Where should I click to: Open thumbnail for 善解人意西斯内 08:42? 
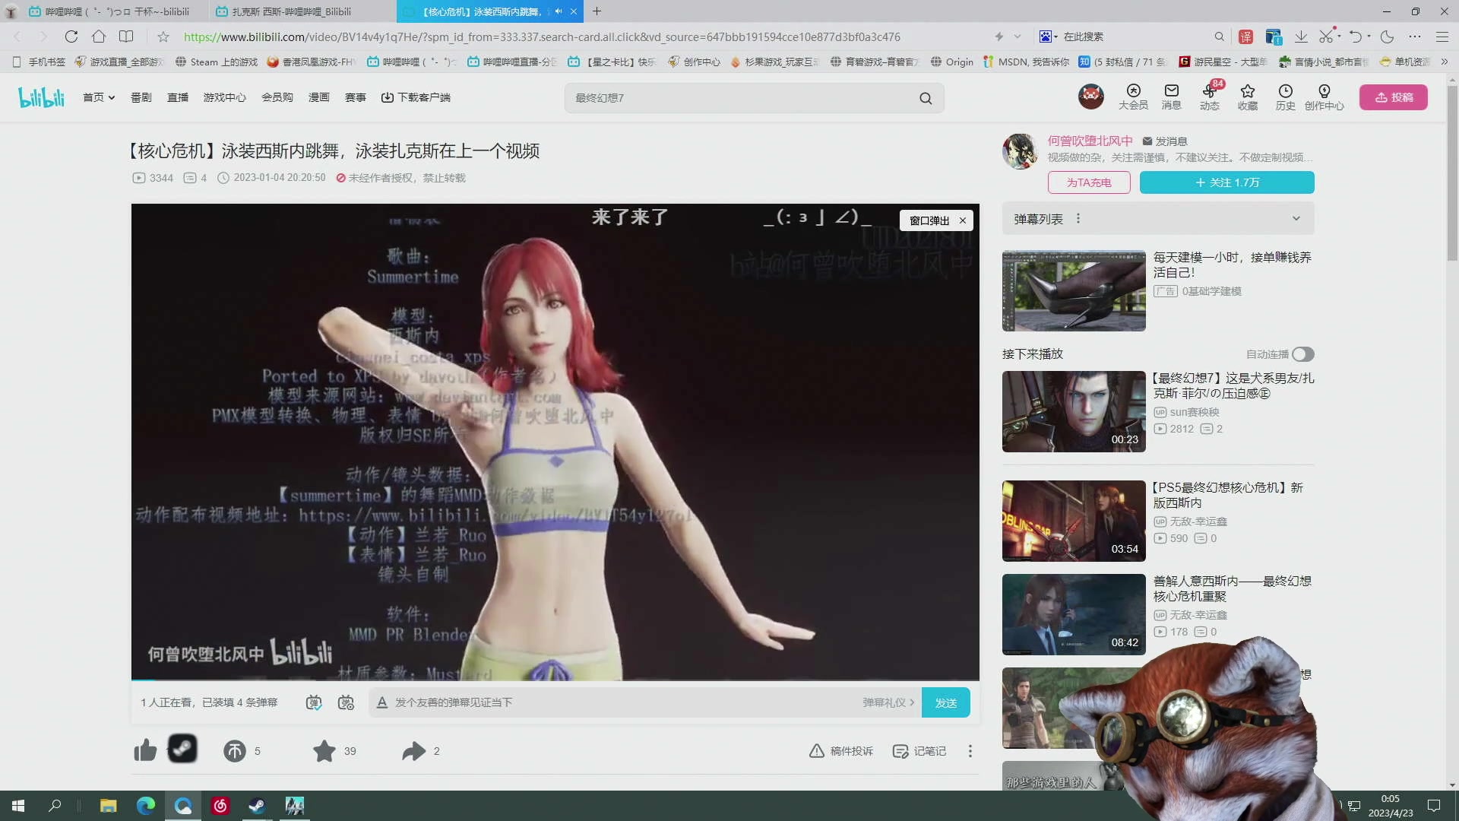click(1073, 614)
